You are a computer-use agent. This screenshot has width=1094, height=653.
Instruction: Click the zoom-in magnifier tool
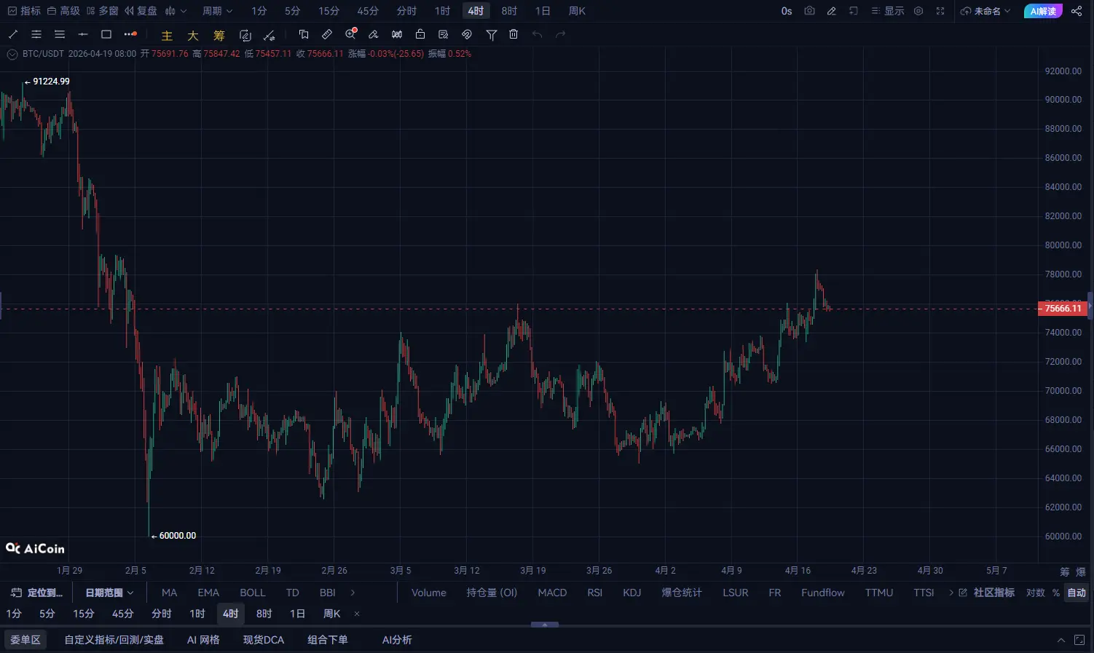click(x=351, y=34)
